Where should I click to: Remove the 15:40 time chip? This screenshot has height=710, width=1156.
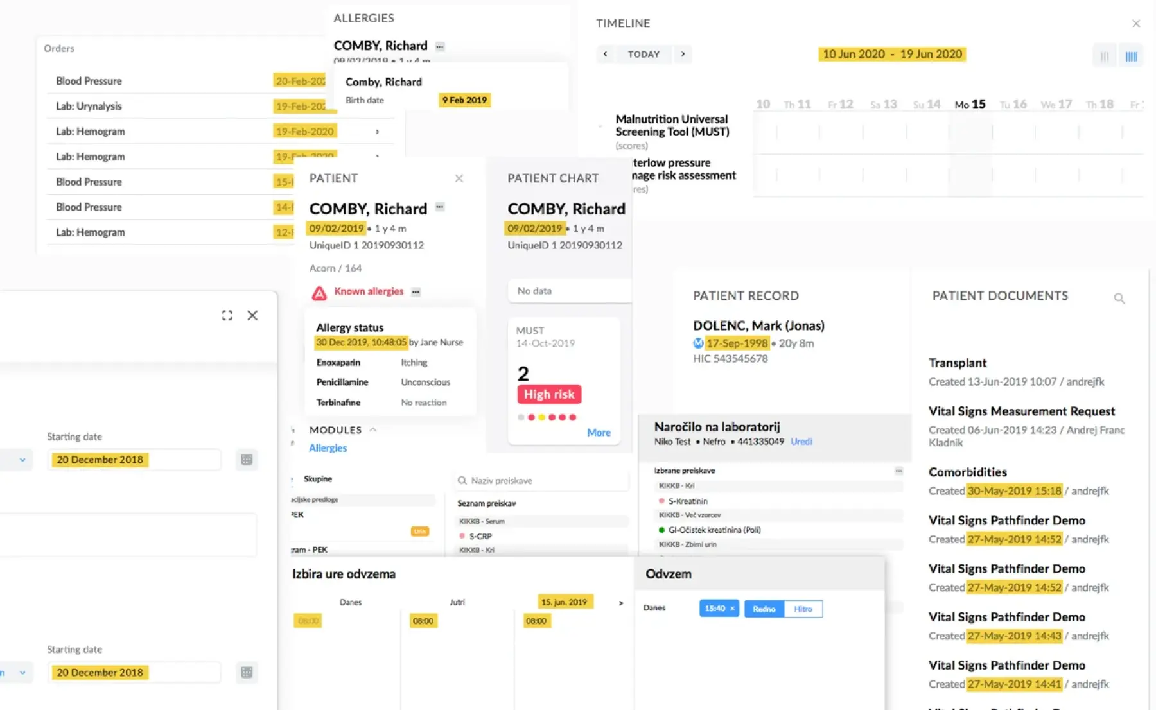[732, 609]
